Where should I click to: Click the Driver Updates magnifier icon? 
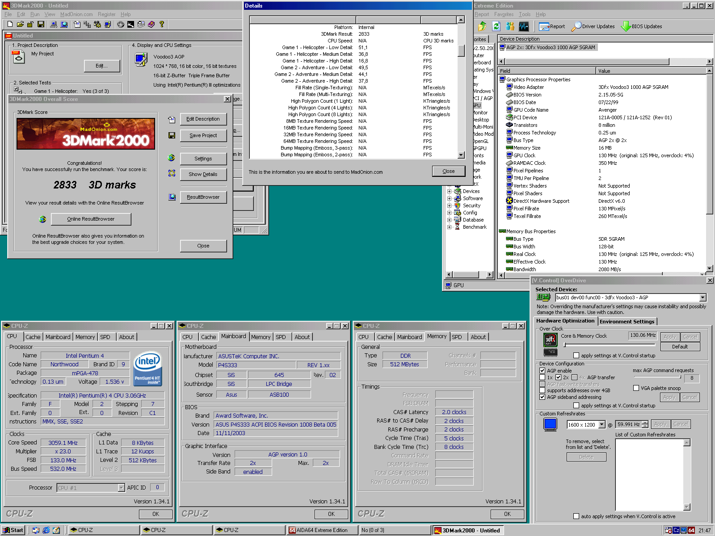tap(576, 26)
